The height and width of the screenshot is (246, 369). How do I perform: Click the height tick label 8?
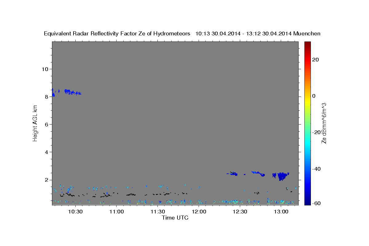pyautogui.click(x=47, y=97)
